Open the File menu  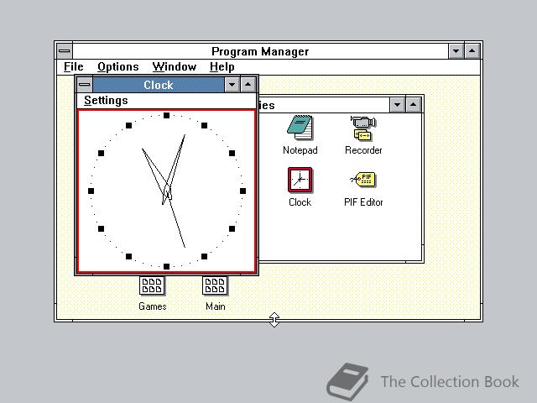point(74,67)
